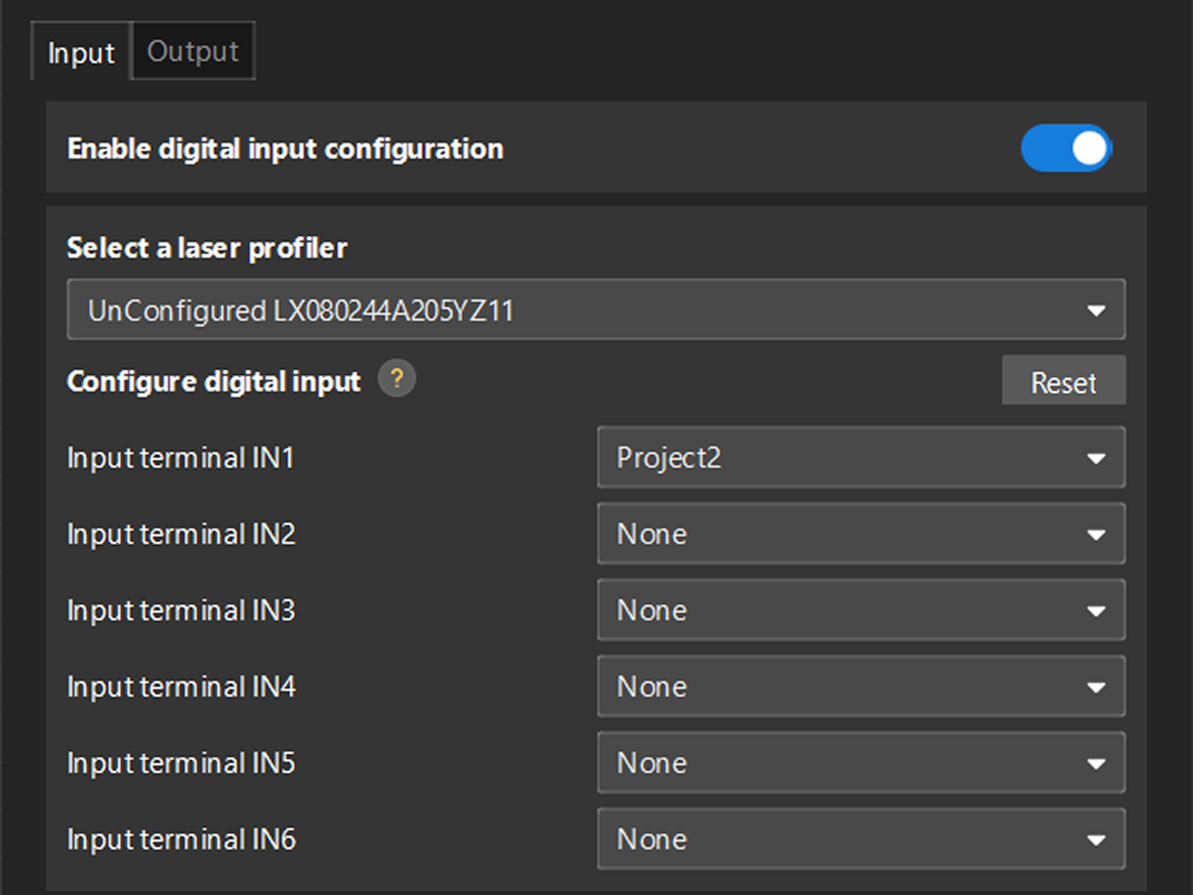Select the Input tab
This screenshot has height=895, width=1193.
pos(80,52)
